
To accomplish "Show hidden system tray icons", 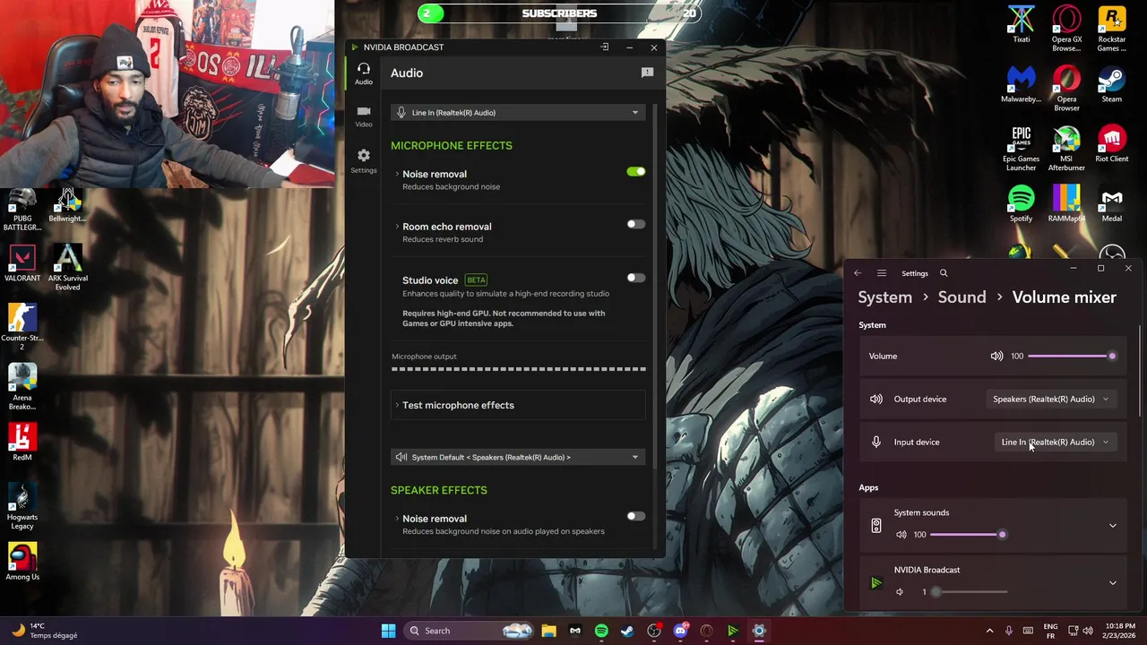I will [x=989, y=631].
